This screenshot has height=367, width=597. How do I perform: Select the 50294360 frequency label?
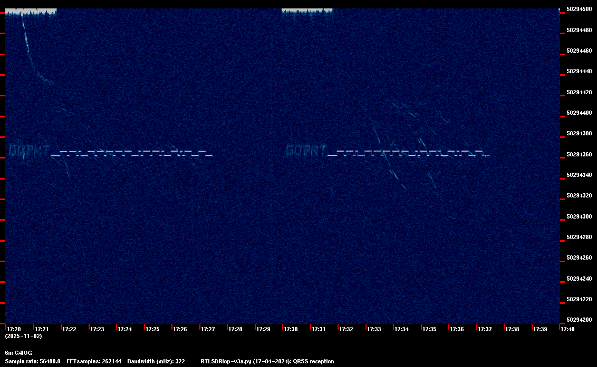tap(580, 154)
